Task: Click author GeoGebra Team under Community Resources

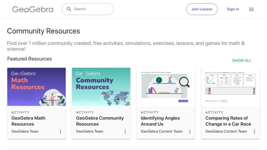Action: pos(90,132)
